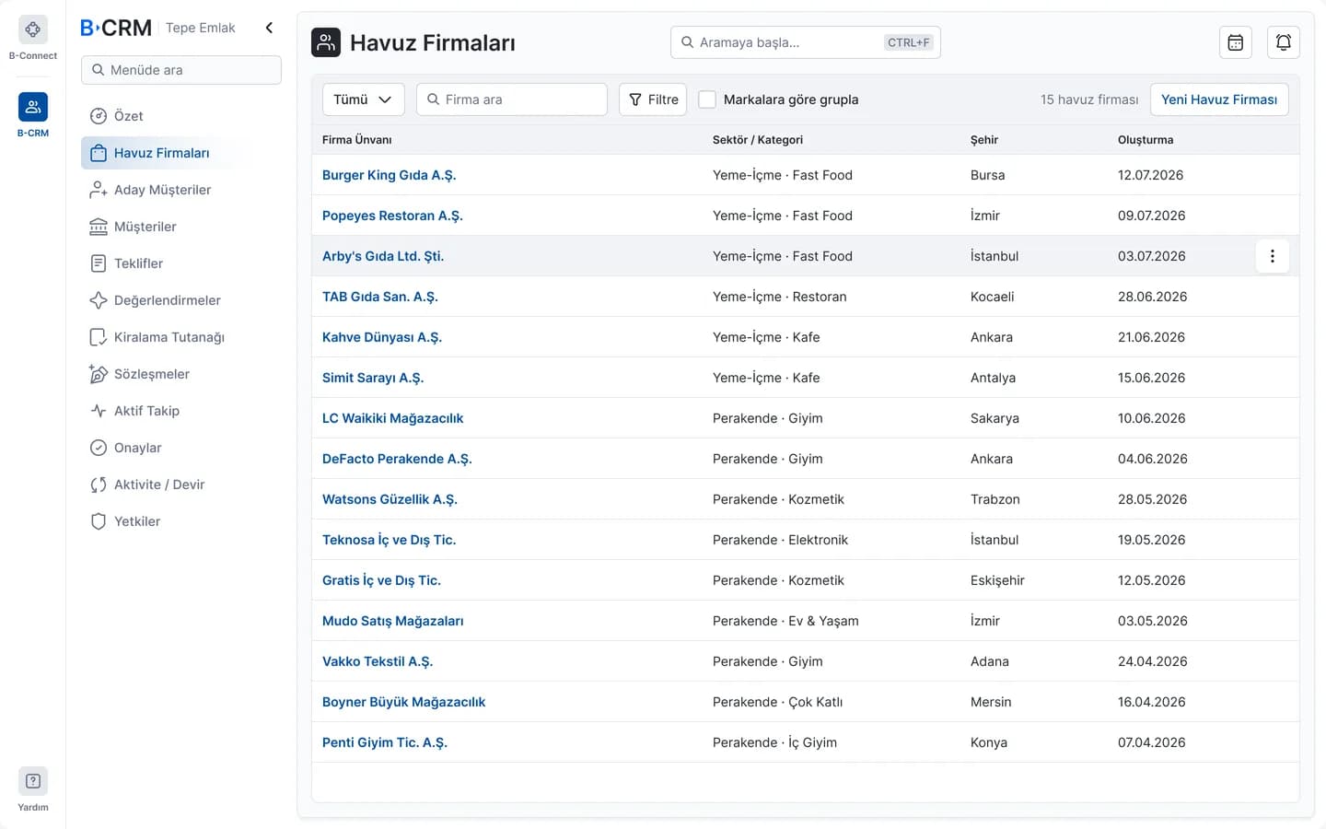
Task: Open the notifications bell icon
Action: [1284, 42]
